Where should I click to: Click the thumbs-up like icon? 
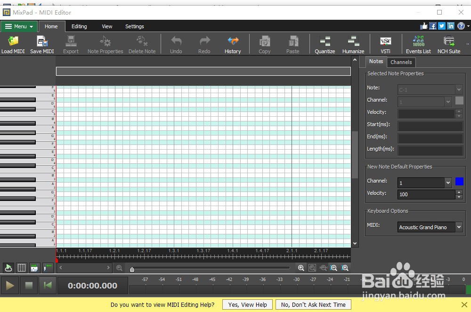(424, 26)
